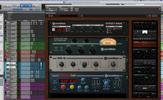This screenshot has width=163, height=100.
Task: Enable zoom preset 1 button
Action: tap(3, 9)
